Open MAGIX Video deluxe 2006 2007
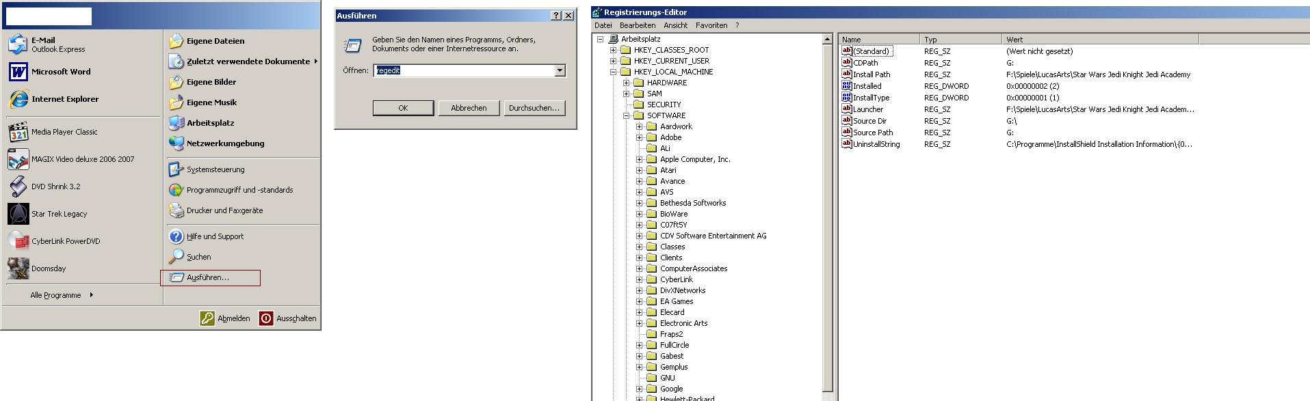 (x=18, y=159)
